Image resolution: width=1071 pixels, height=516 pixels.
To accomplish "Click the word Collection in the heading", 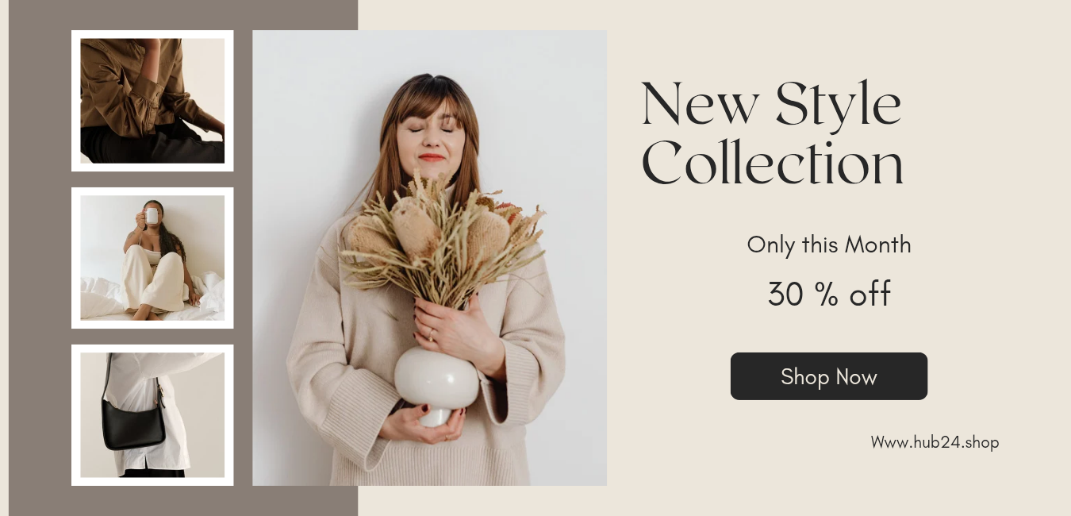I will point(772,164).
